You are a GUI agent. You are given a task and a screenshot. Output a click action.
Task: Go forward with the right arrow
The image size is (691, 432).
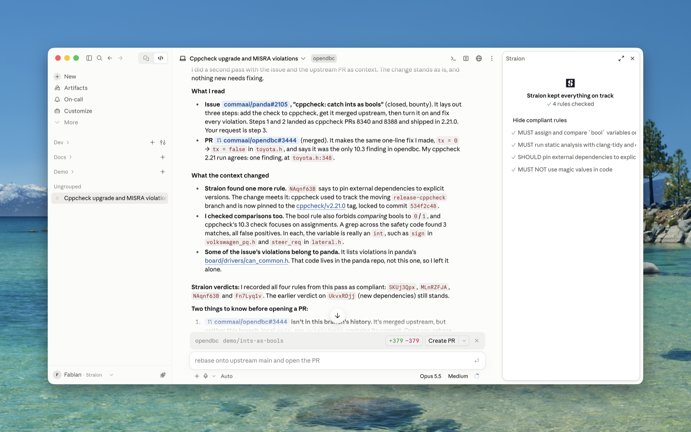120,58
